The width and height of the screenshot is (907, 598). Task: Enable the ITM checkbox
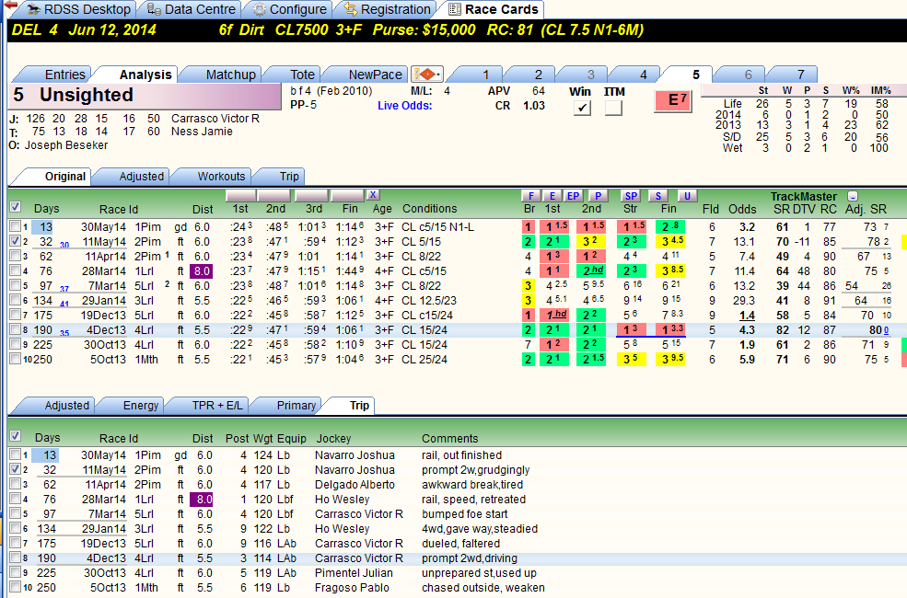(x=613, y=108)
